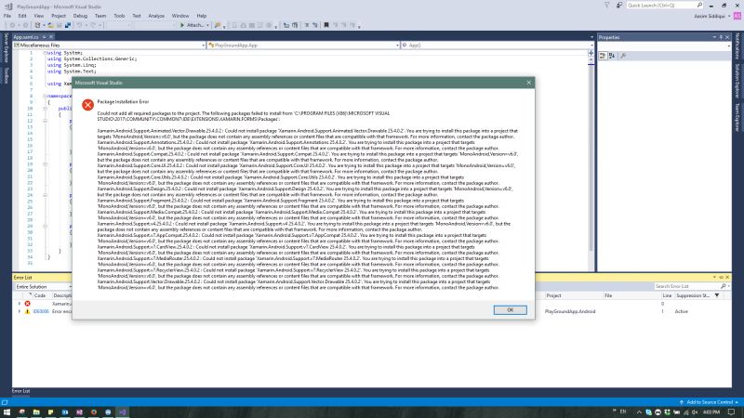The width and height of the screenshot is (744, 418).
Task: Click the Visual Studio taskbar icon
Action: tap(123, 412)
